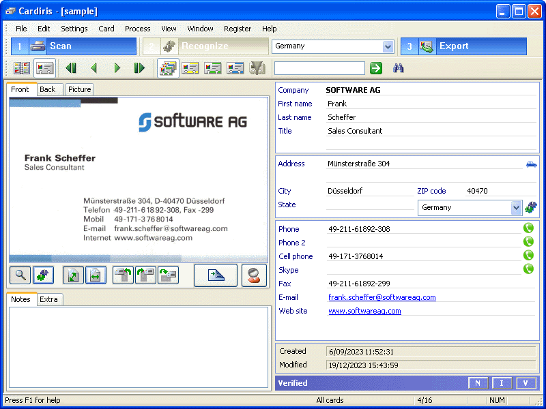Open search with the binoculars icon
This screenshot has height=409, width=546.
pyautogui.click(x=399, y=68)
